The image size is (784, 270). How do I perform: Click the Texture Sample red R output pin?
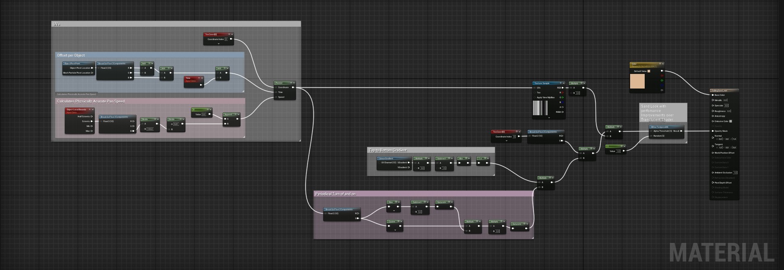563,93
